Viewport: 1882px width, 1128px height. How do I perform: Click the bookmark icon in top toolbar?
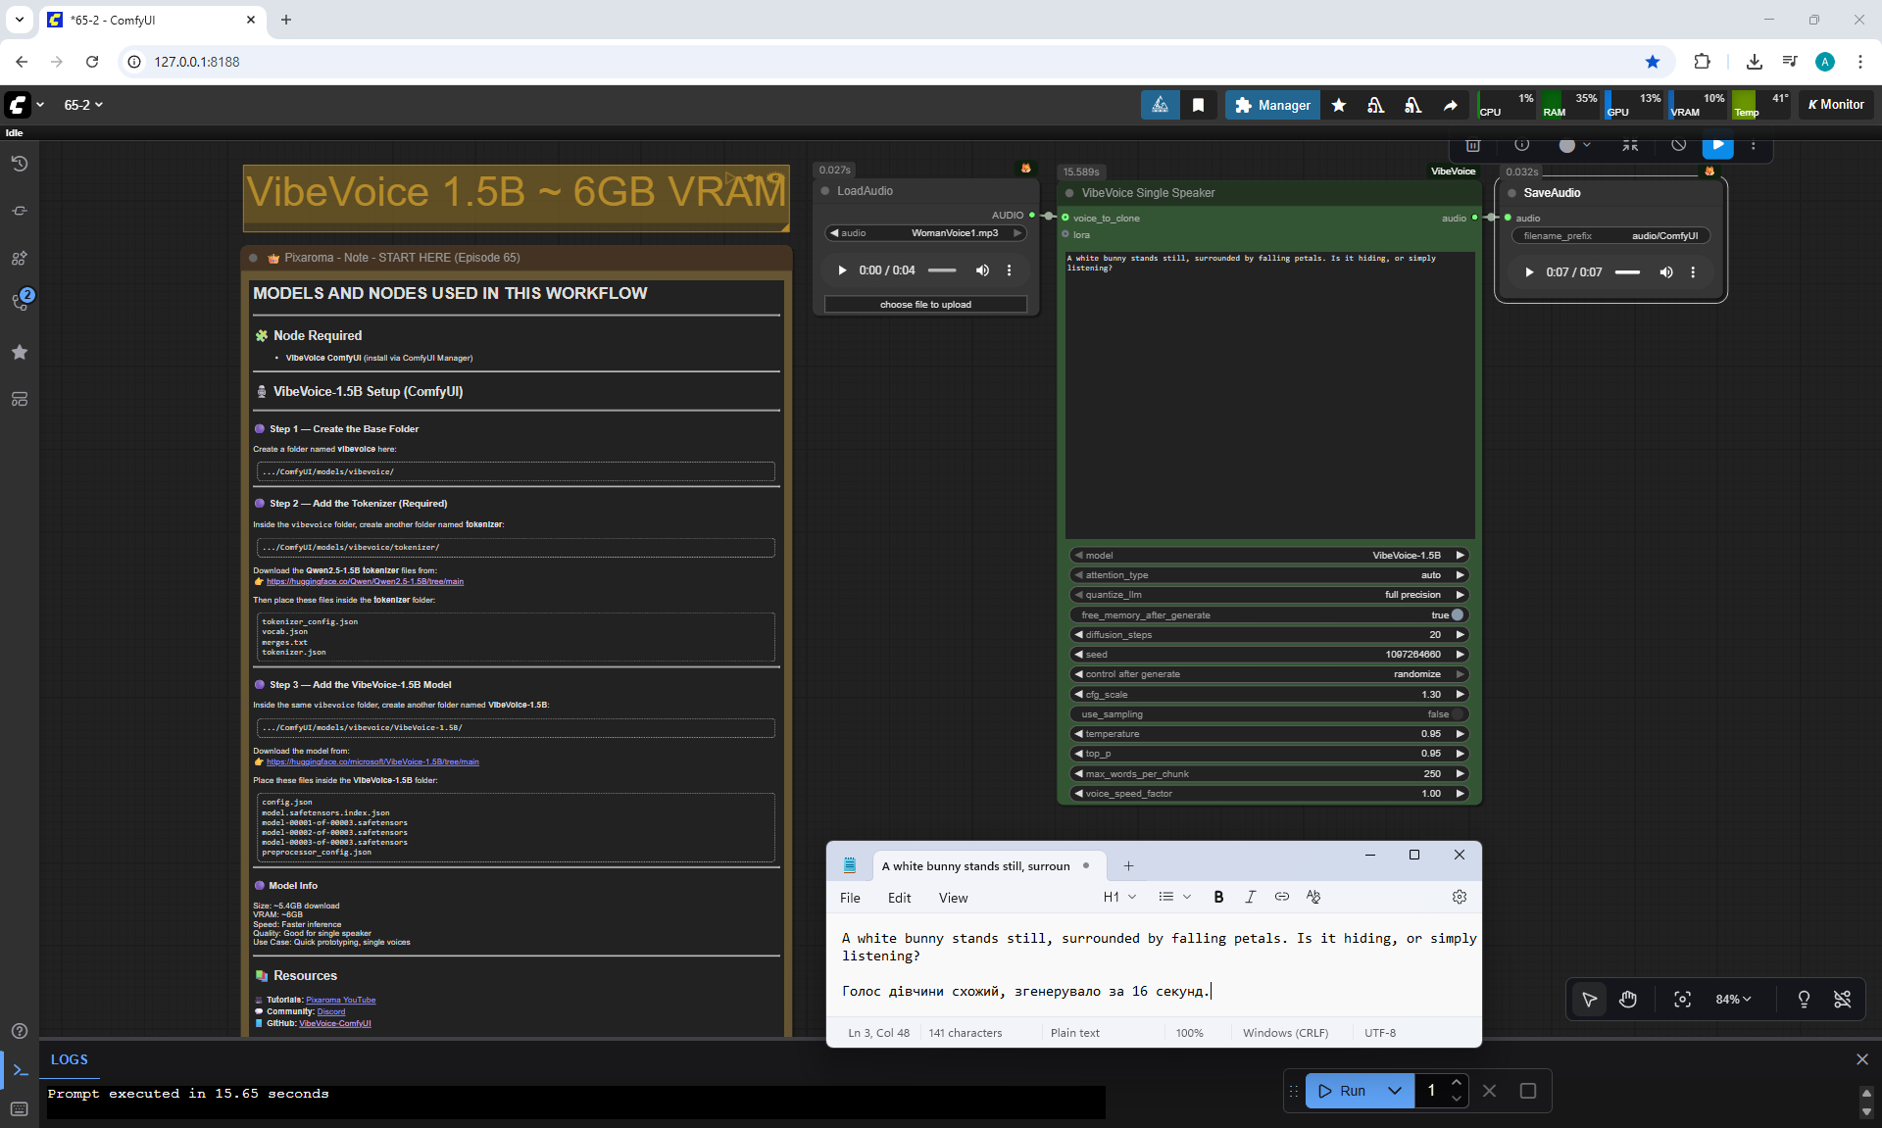[x=1198, y=105]
